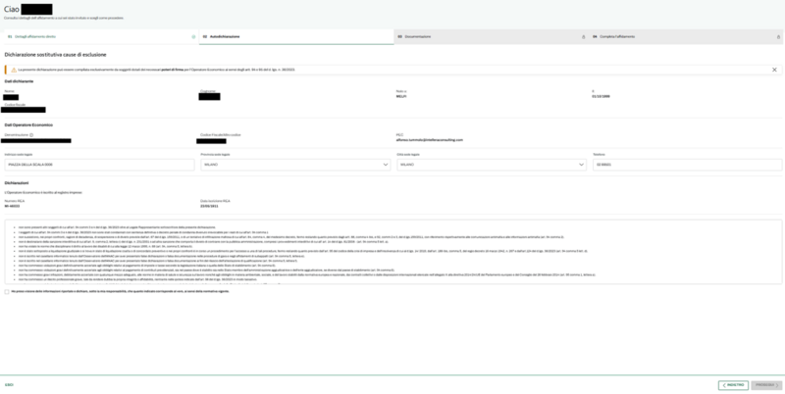The width and height of the screenshot is (785, 394).
Task: Click the Data iscrizione REA value
Action: 208,206
